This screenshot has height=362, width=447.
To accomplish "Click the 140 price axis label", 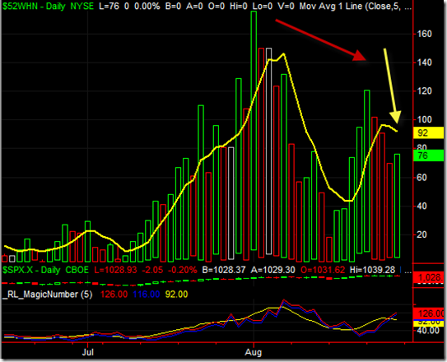I will point(425,63).
